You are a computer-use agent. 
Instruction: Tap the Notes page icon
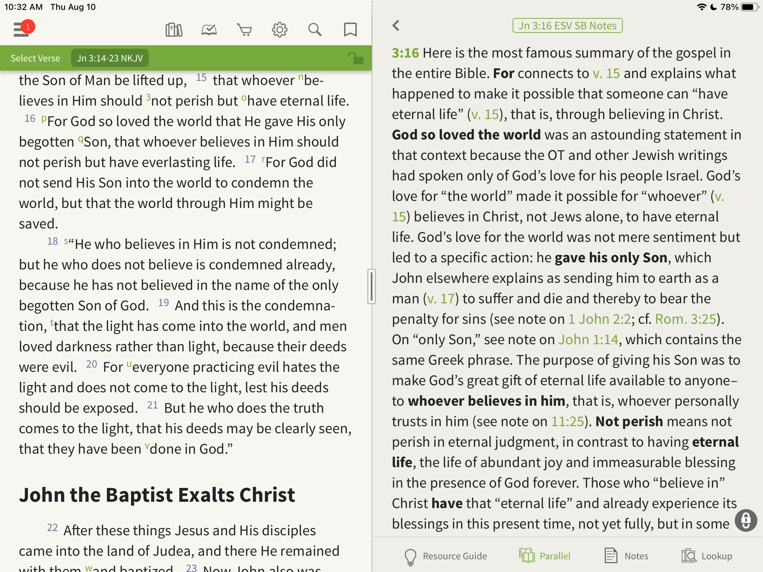pyautogui.click(x=611, y=556)
